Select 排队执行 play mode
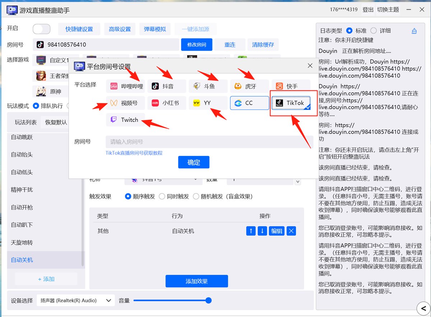The height and width of the screenshot is (317, 431). 36,106
